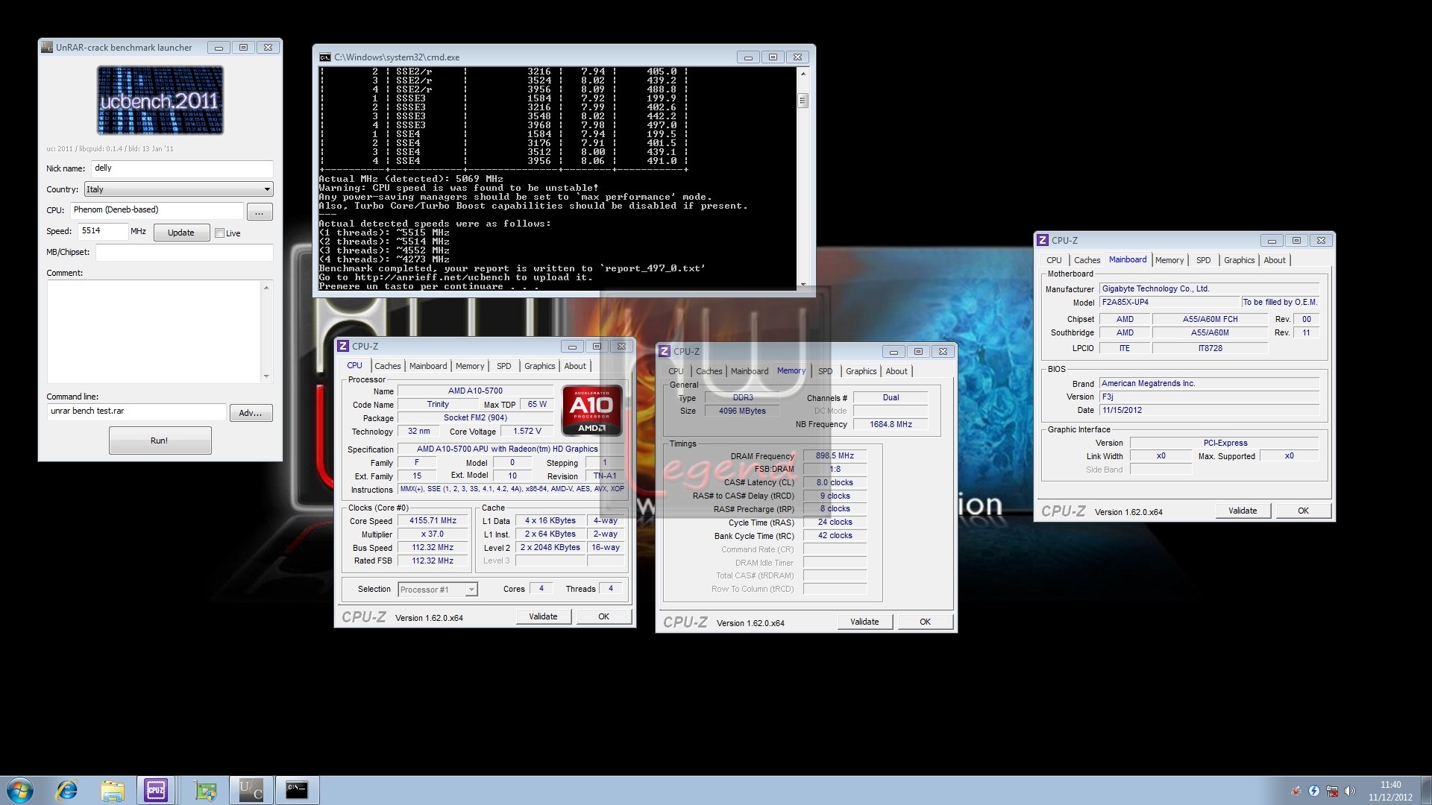Screen dimensions: 1432x805
Task: Open About tab in CPU-Z CPU window
Action: (x=575, y=366)
